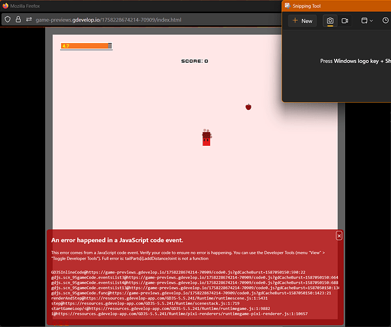Click the Snipping Tool app icon
Image resolution: width=391 pixels, height=327 pixels.
click(x=288, y=6)
